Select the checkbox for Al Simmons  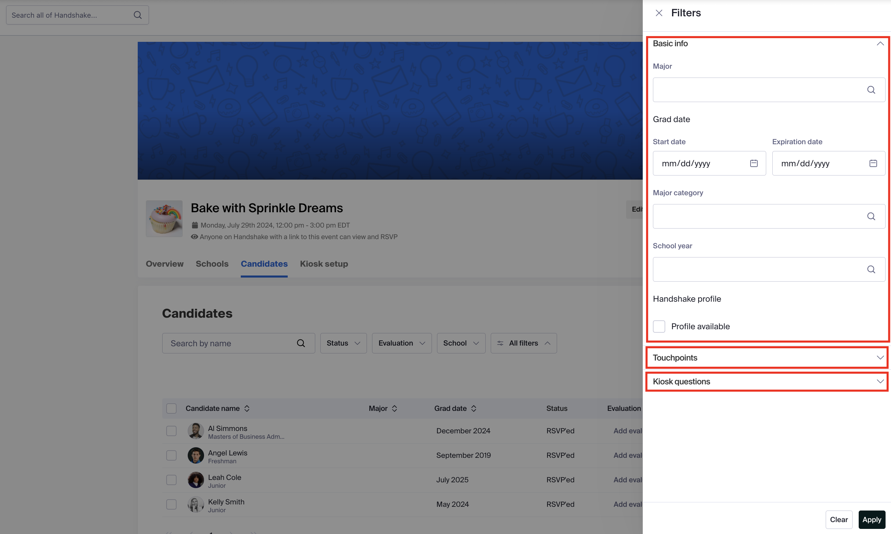[171, 431]
